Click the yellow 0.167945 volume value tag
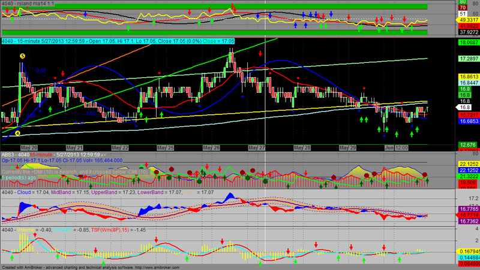This screenshot has width=480, height=270. point(469,251)
